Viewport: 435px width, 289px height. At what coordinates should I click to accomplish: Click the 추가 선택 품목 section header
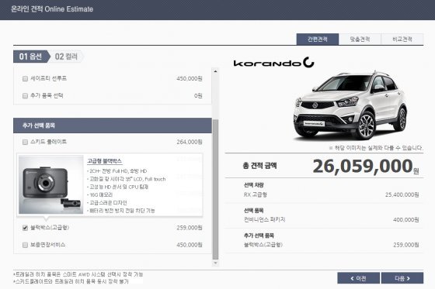pos(113,126)
